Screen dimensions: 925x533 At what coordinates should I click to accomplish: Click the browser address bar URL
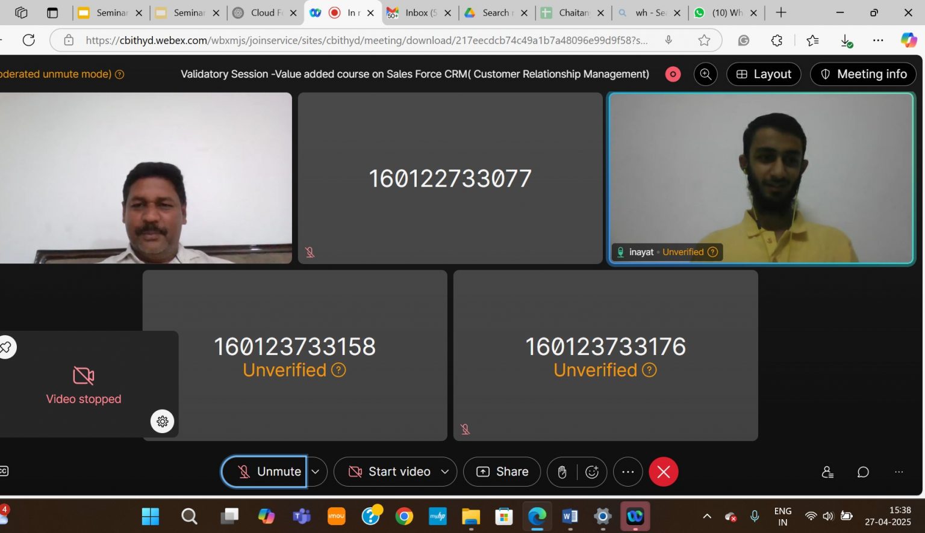point(366,40)
